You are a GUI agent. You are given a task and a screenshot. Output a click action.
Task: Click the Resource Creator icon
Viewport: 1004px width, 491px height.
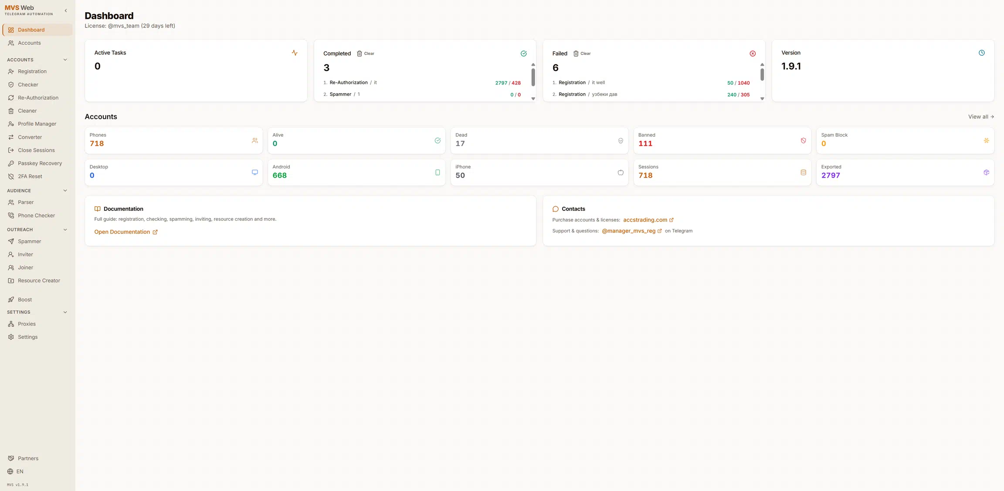click(x=11, y=281)
